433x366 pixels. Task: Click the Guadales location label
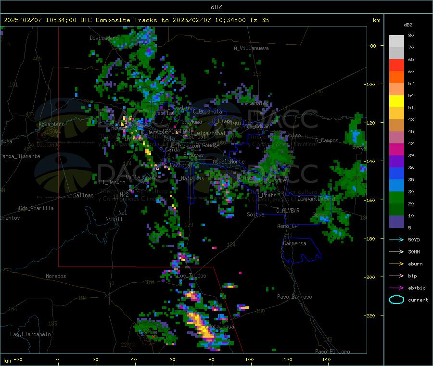257,103
